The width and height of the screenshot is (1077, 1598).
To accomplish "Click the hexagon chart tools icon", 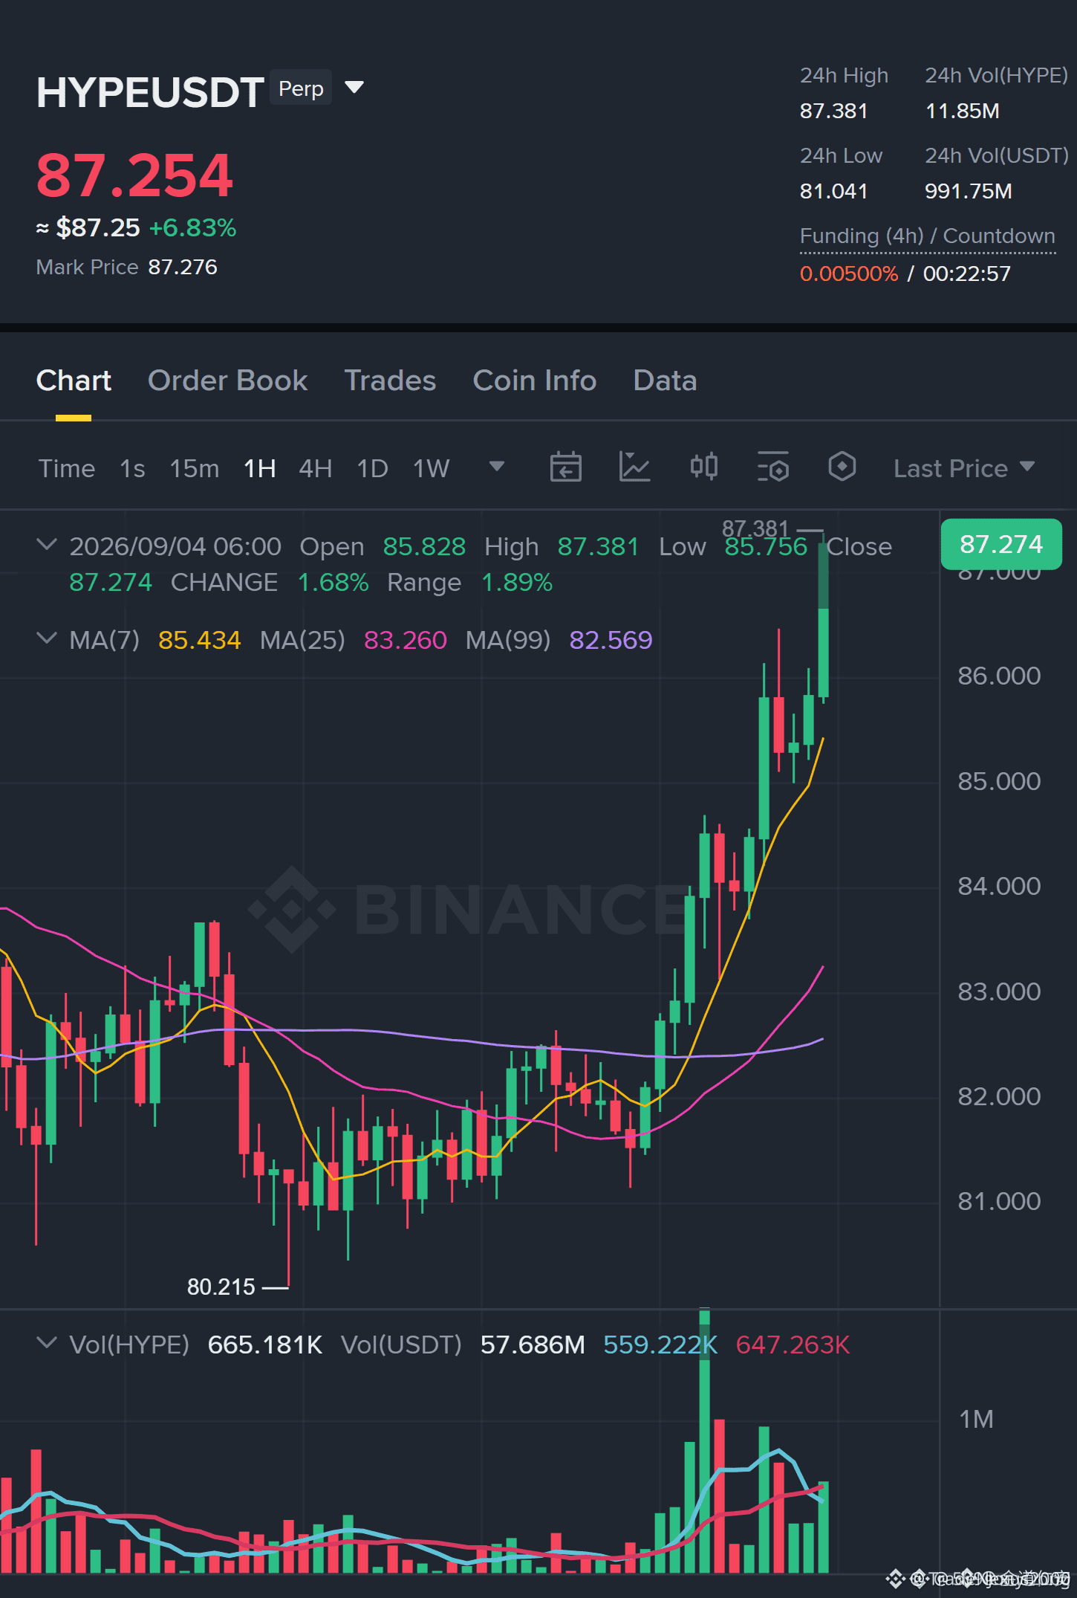I will coord(842,468).
